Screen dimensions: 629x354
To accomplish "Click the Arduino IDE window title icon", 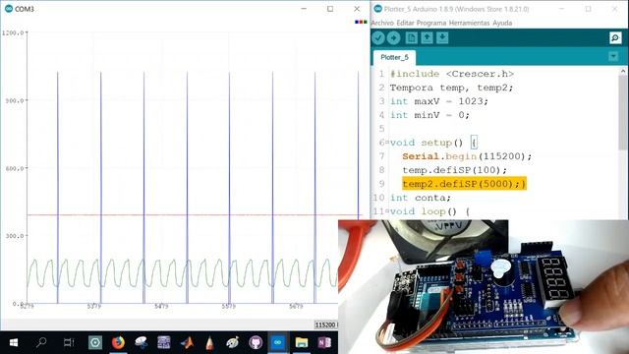I will point(377,9).
